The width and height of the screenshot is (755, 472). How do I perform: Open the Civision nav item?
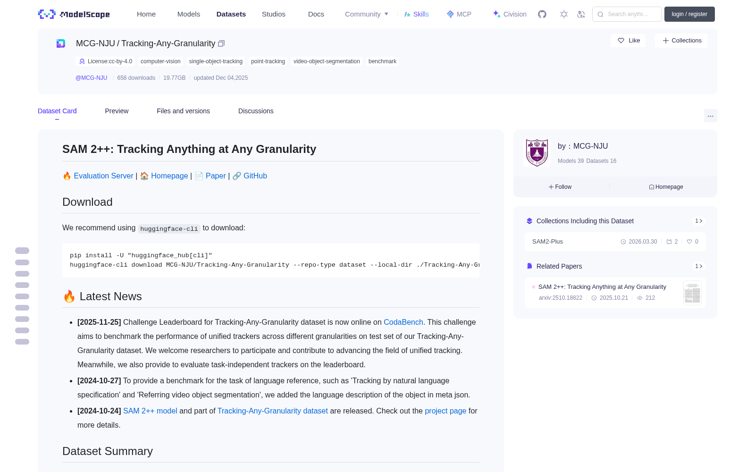click(510, 14)
